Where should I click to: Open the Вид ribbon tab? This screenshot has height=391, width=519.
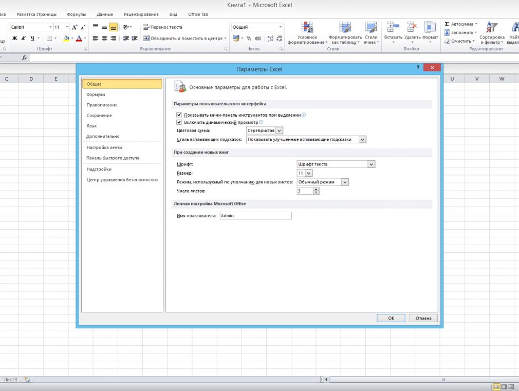click(173, 14)
